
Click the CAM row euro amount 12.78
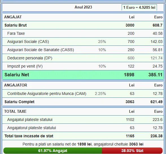click(x=158, y=94)
